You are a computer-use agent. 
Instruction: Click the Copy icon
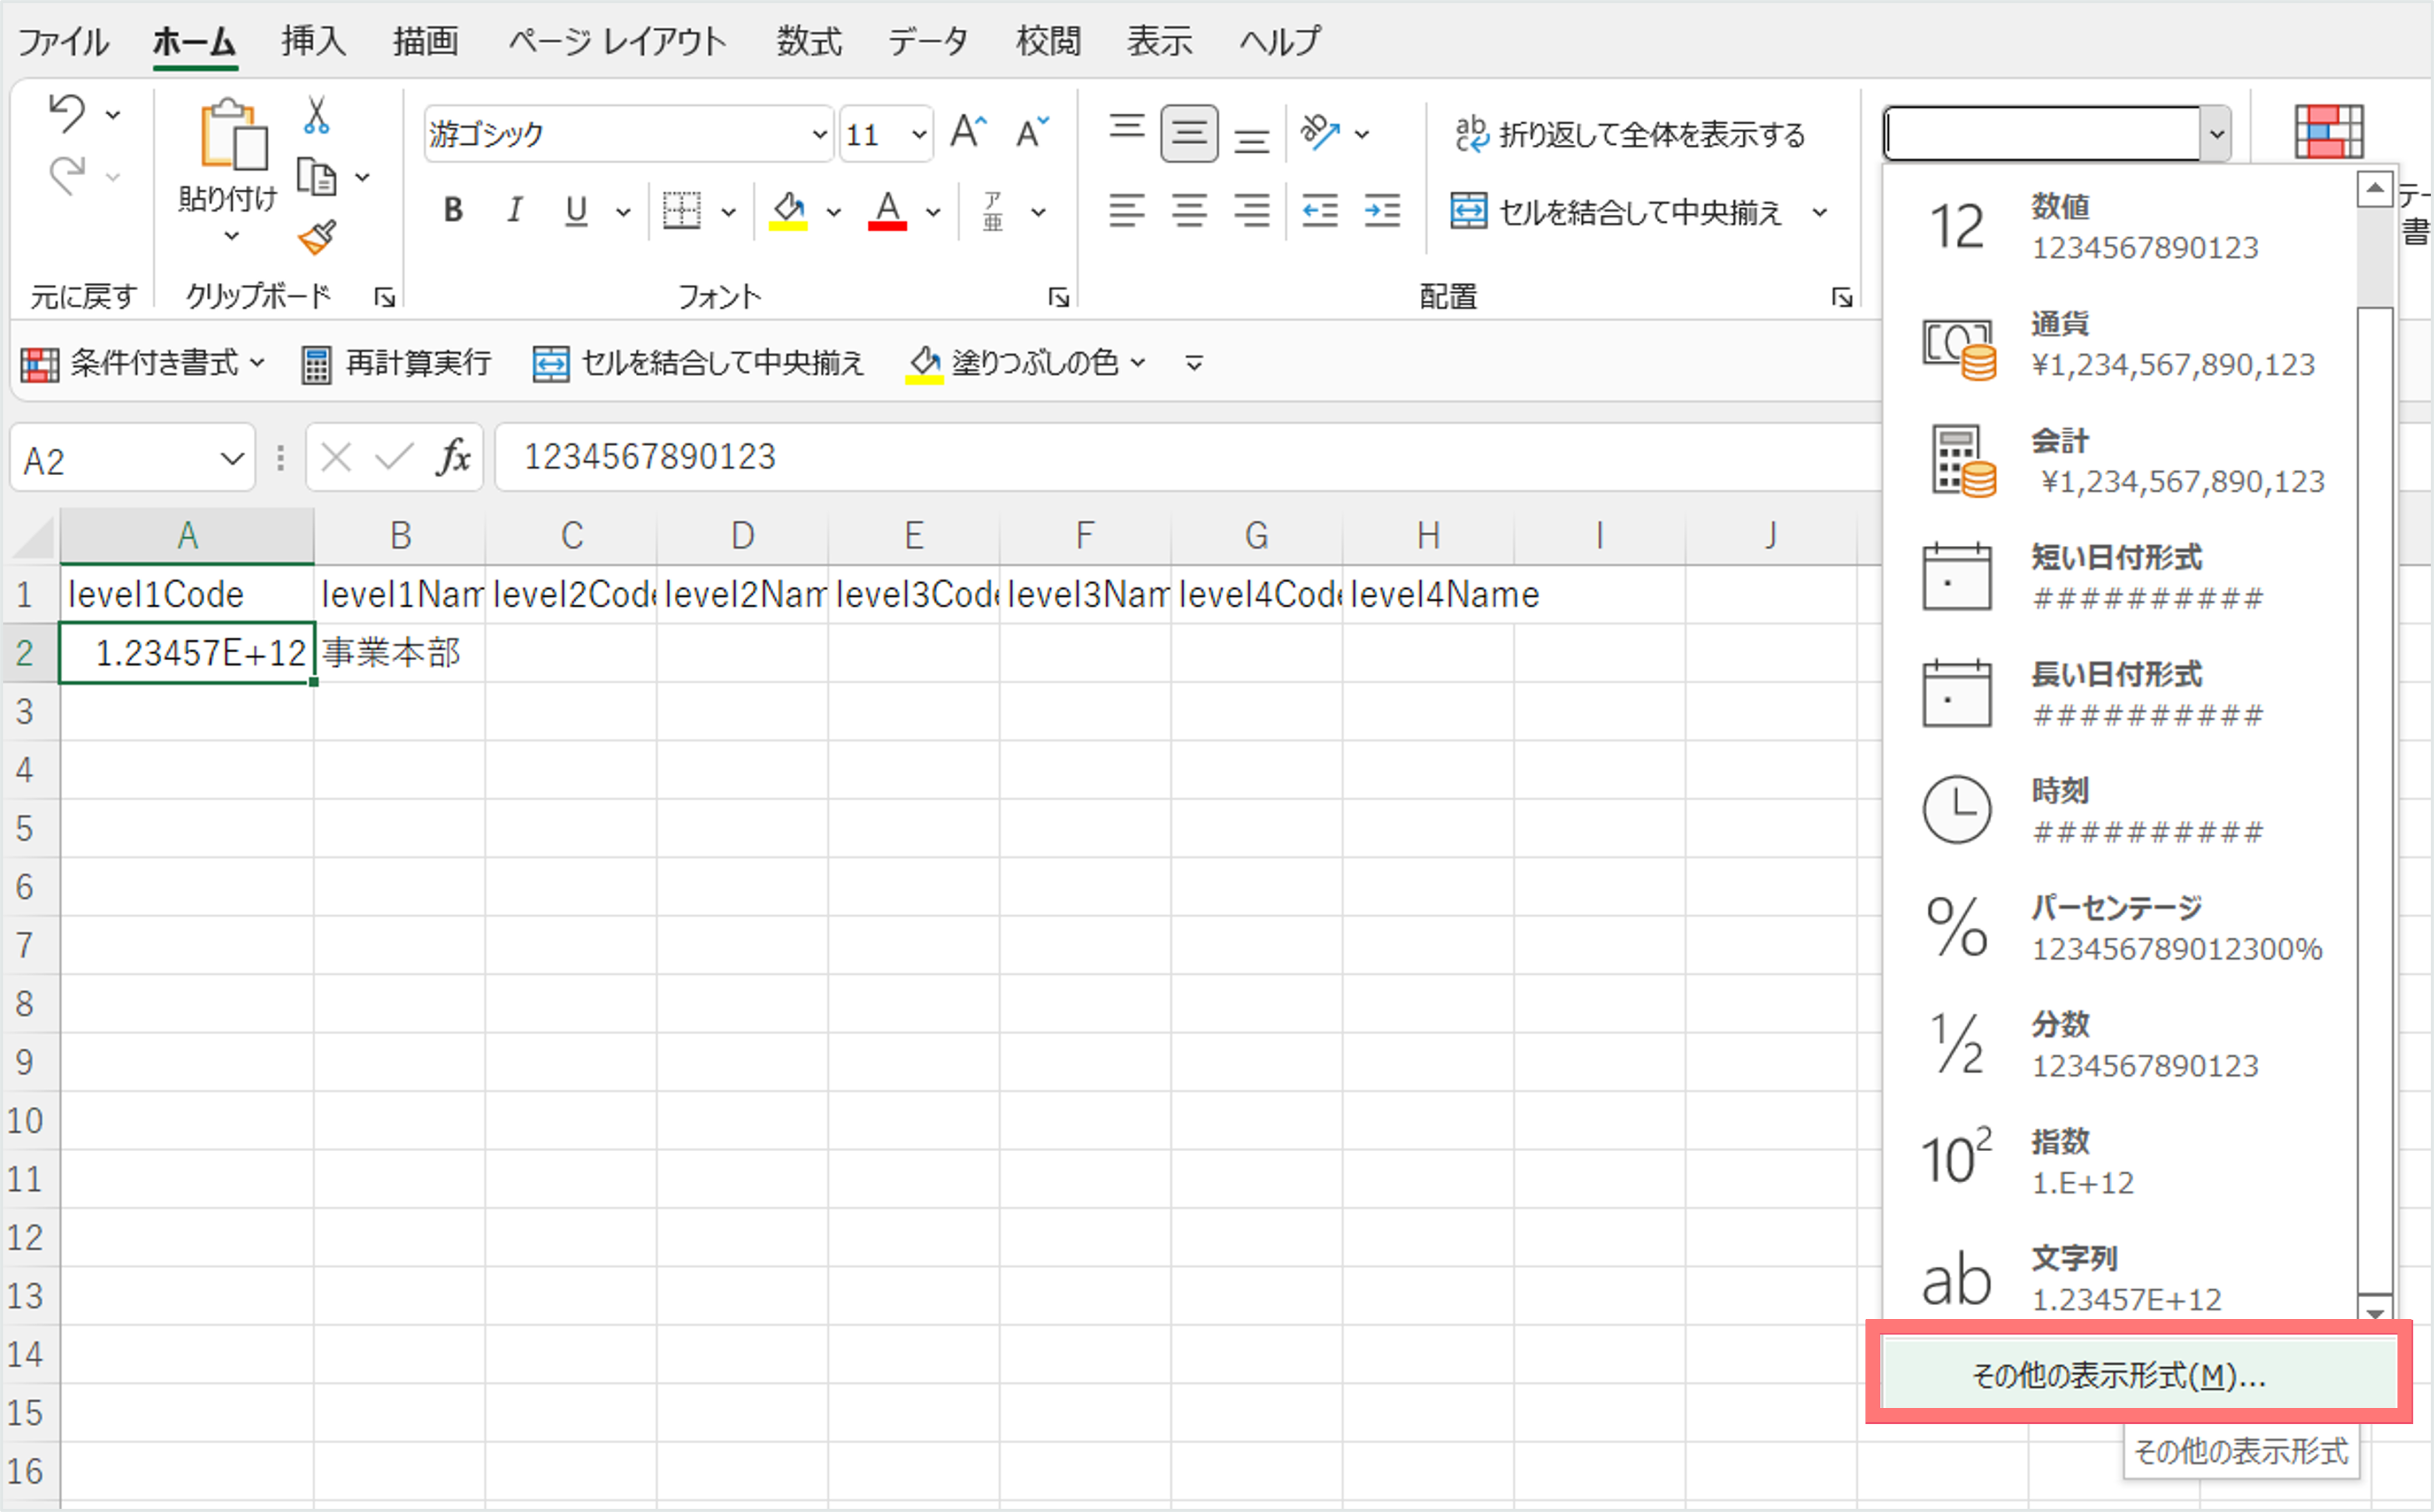pyautogui.click(x=317, y=177)
